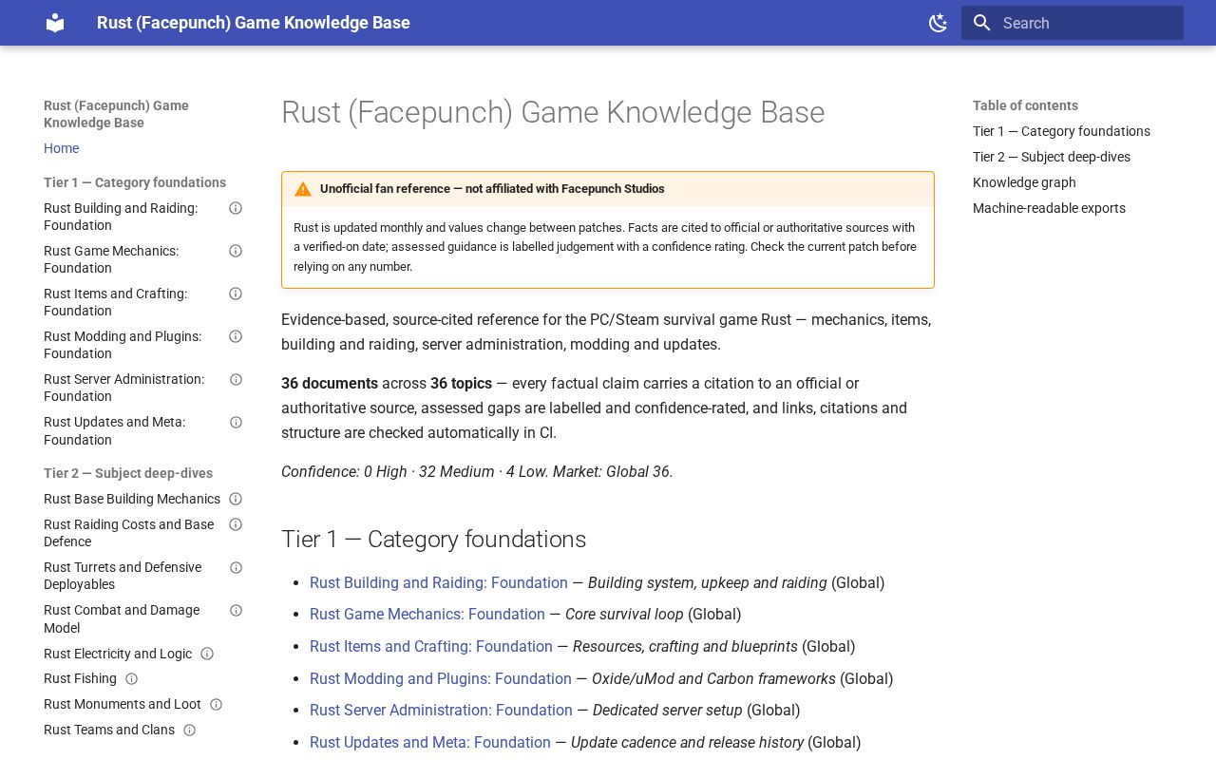Select sidebar item Rust Game Mechanics: Foundation
This screenshot has height=760, width=1216.
pos(111,259)
